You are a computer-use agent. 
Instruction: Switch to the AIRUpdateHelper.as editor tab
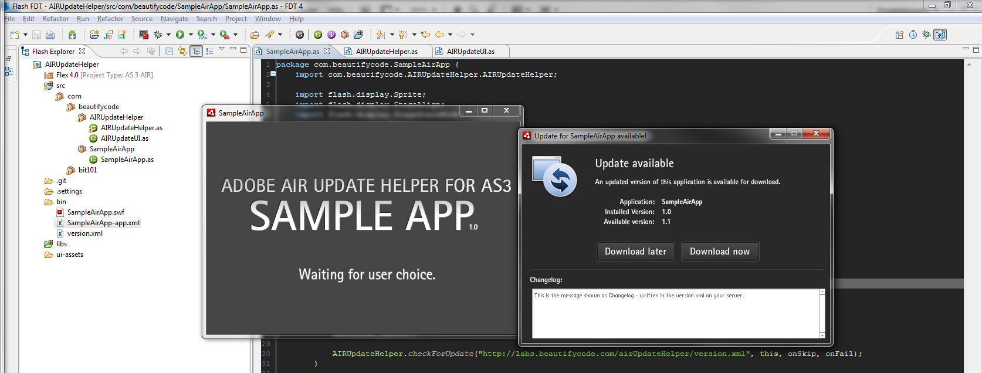coord(386,52)
